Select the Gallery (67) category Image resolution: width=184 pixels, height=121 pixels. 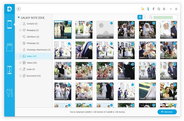pyautogui.click(x=32, y=56)
